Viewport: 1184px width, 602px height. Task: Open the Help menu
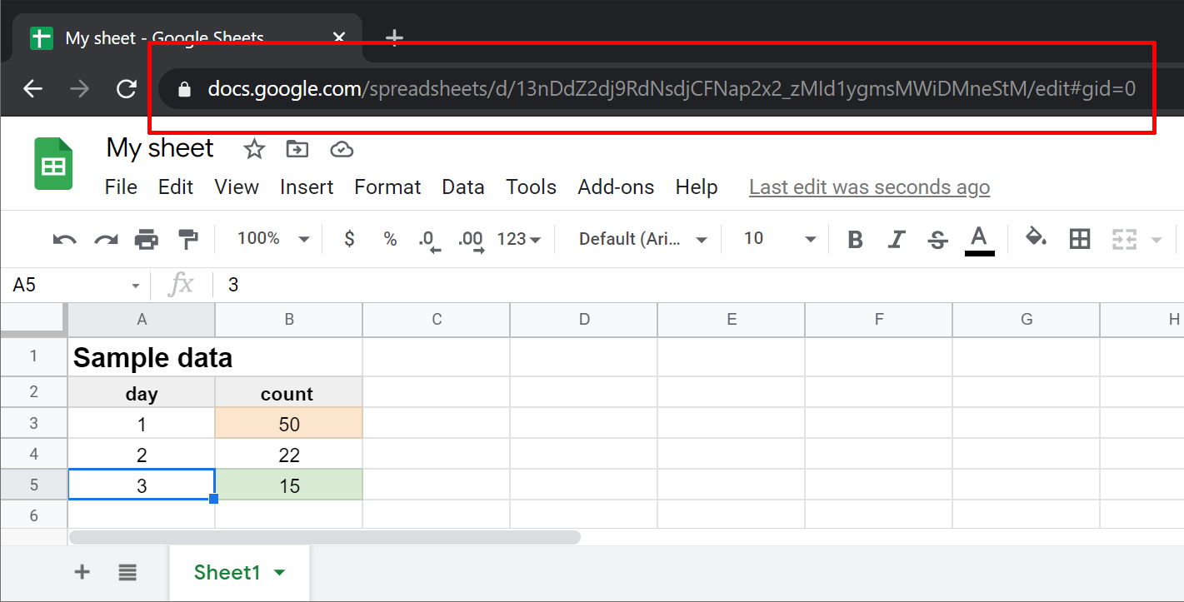(x=697, y=187)
